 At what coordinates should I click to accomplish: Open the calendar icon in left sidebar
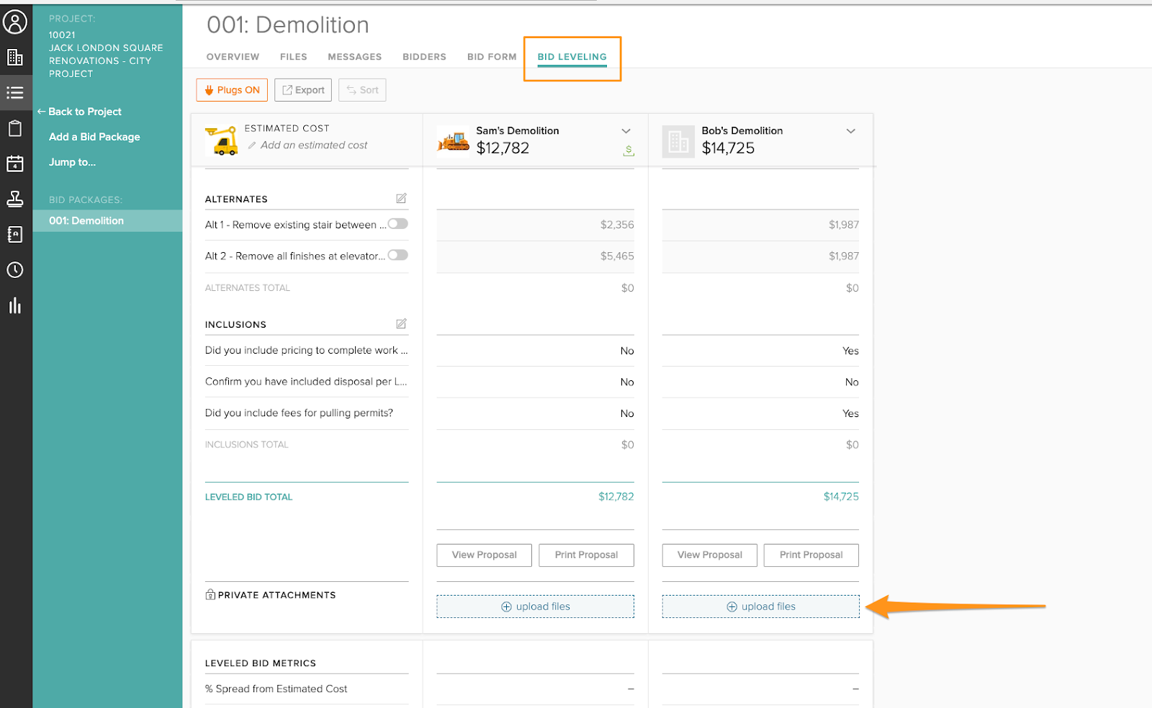pos(15,163)
